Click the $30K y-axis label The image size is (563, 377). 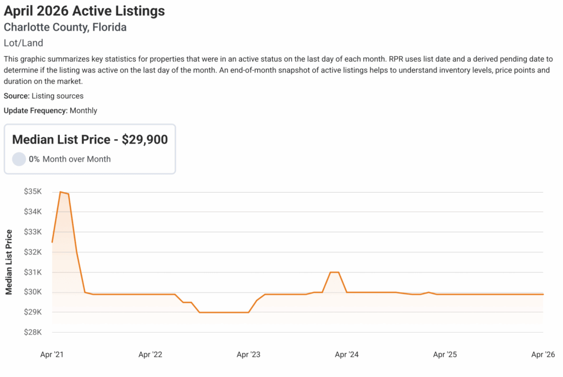coord(32,292)
